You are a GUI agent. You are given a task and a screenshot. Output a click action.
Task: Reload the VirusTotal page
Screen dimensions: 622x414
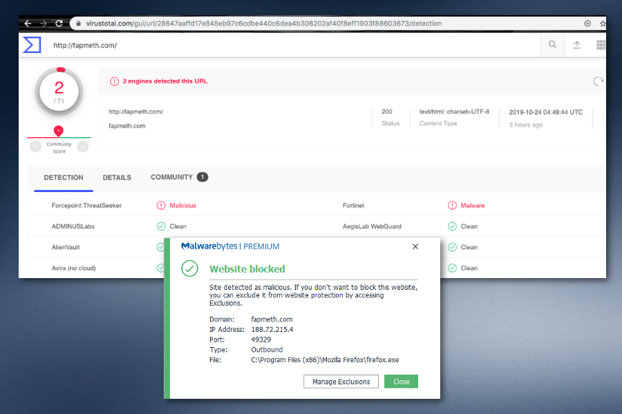point(59,23)
